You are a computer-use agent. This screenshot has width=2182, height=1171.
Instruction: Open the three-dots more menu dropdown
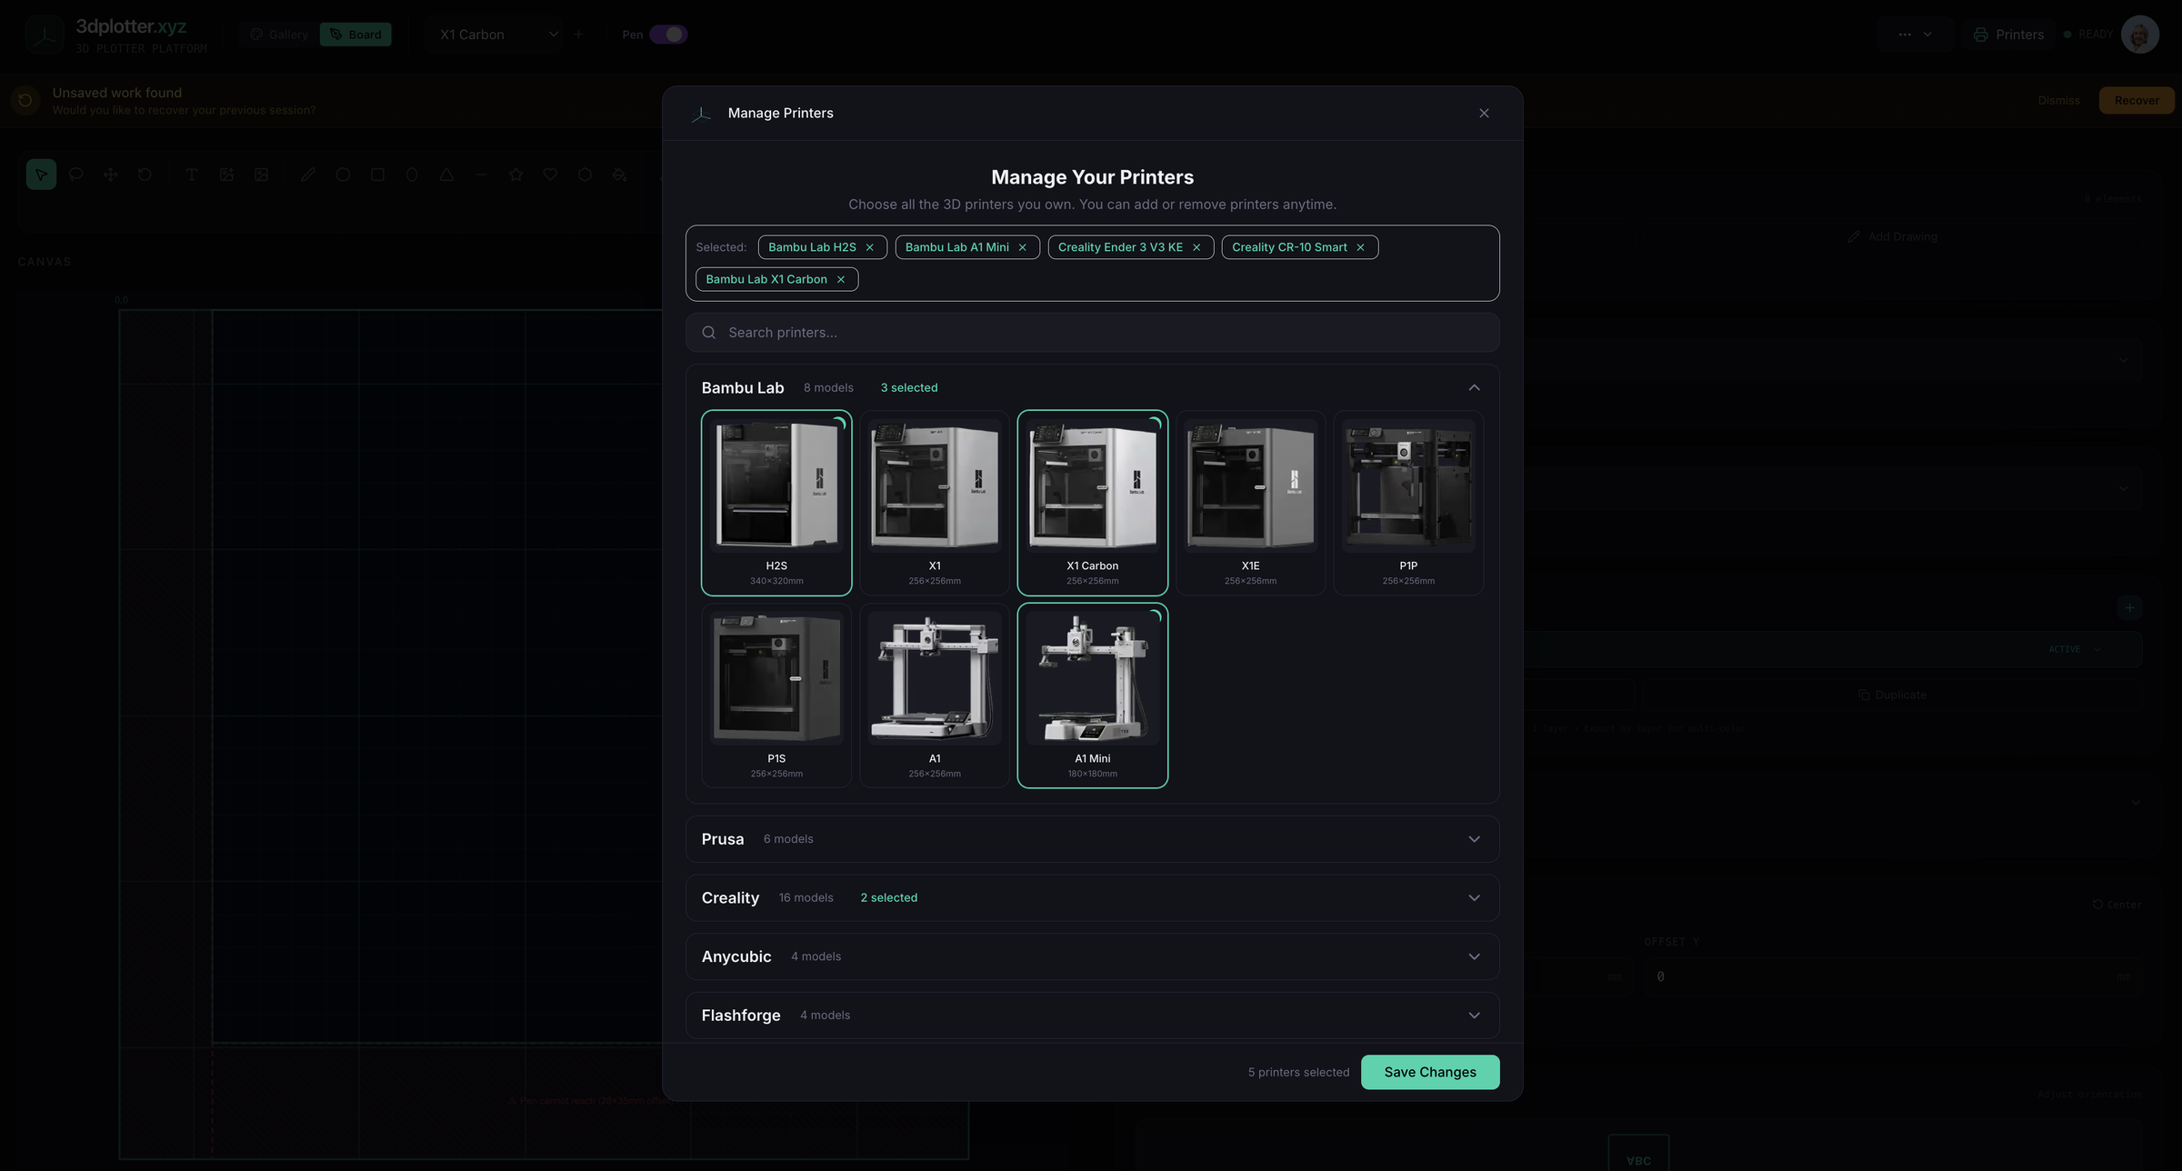click(1915, 35)
